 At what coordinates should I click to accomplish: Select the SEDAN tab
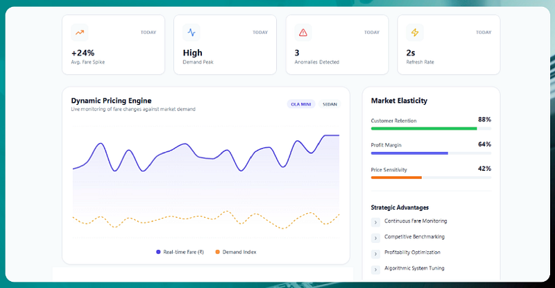tap(330, 104)
